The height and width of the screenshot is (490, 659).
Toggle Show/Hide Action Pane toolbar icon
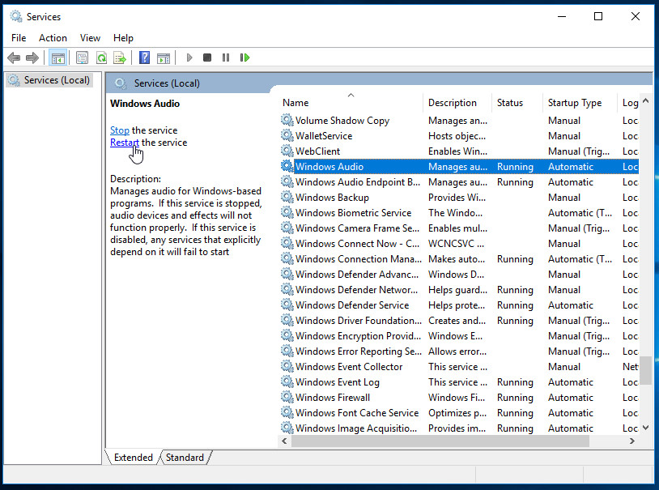164,58
